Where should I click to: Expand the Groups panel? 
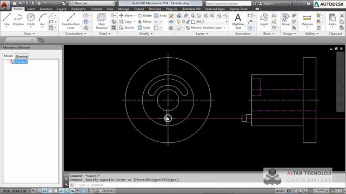[289, 33]
